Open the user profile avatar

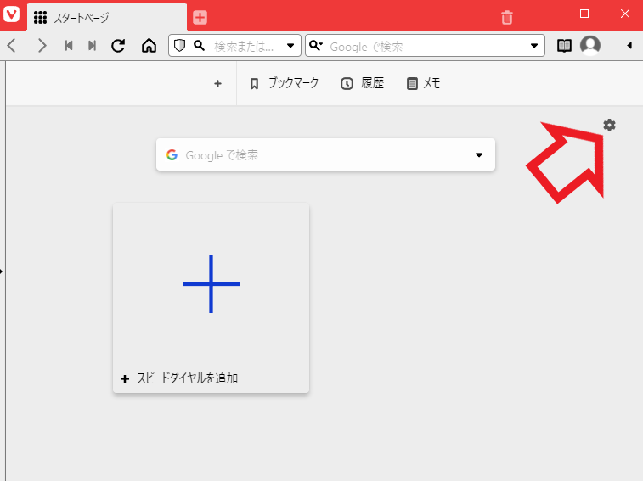point(590,45)
